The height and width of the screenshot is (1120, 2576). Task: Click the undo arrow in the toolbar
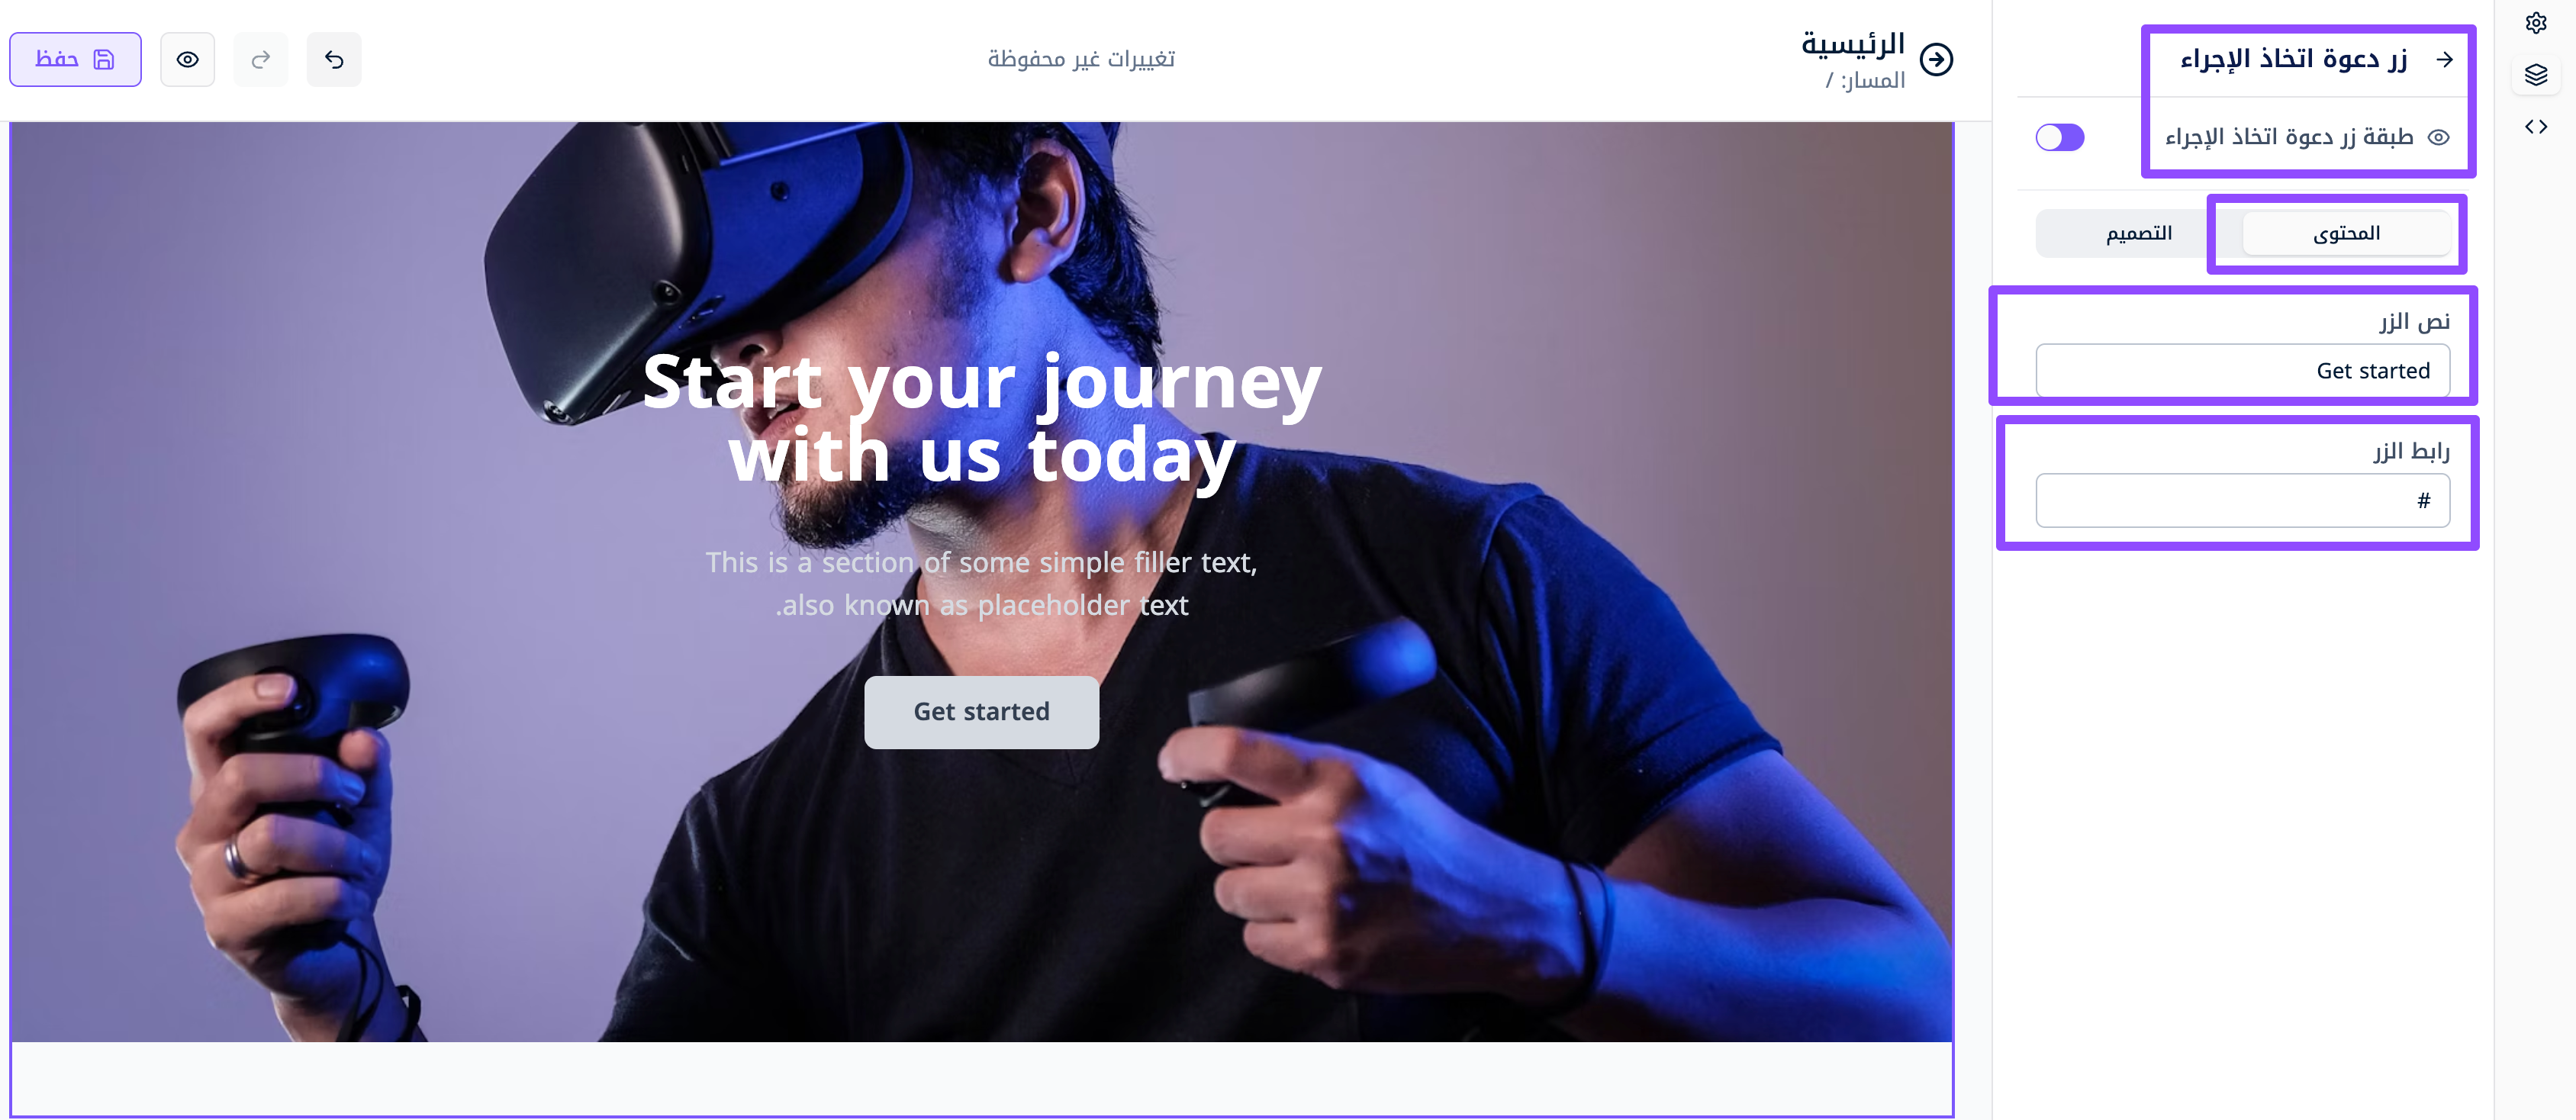point(334,59)
